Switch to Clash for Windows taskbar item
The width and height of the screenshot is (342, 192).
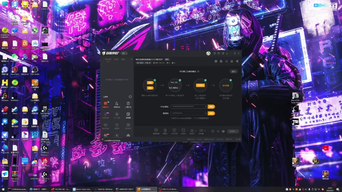(104, 189)
